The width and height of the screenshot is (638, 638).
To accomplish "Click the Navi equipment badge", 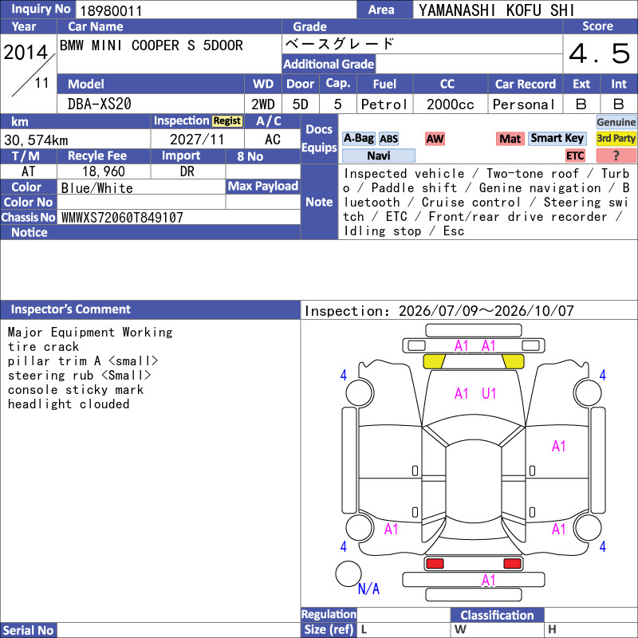I will pyautogui.click(x=378, y=156).
